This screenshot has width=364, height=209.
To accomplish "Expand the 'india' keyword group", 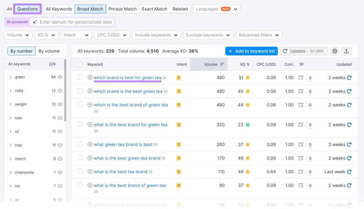I will click(11, 91).
